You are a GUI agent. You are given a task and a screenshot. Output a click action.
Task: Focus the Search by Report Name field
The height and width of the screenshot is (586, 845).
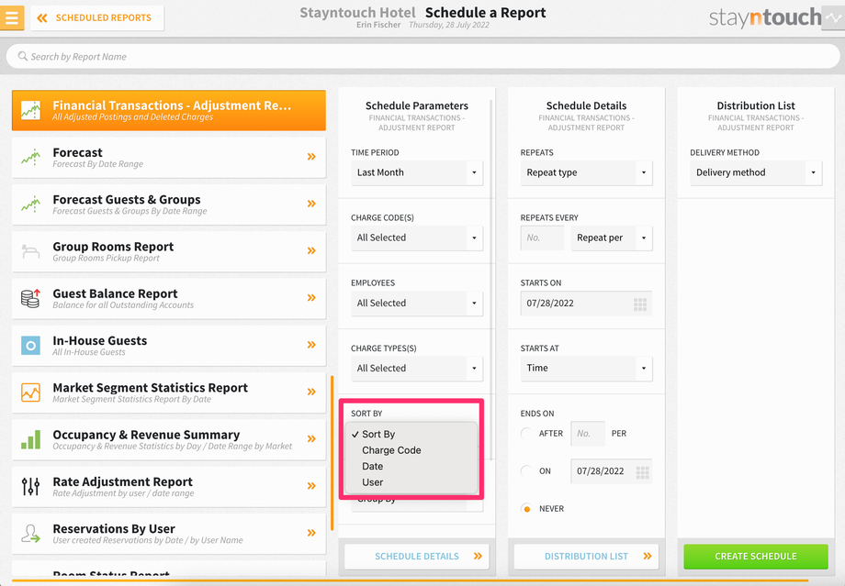[x=422, y=56]
